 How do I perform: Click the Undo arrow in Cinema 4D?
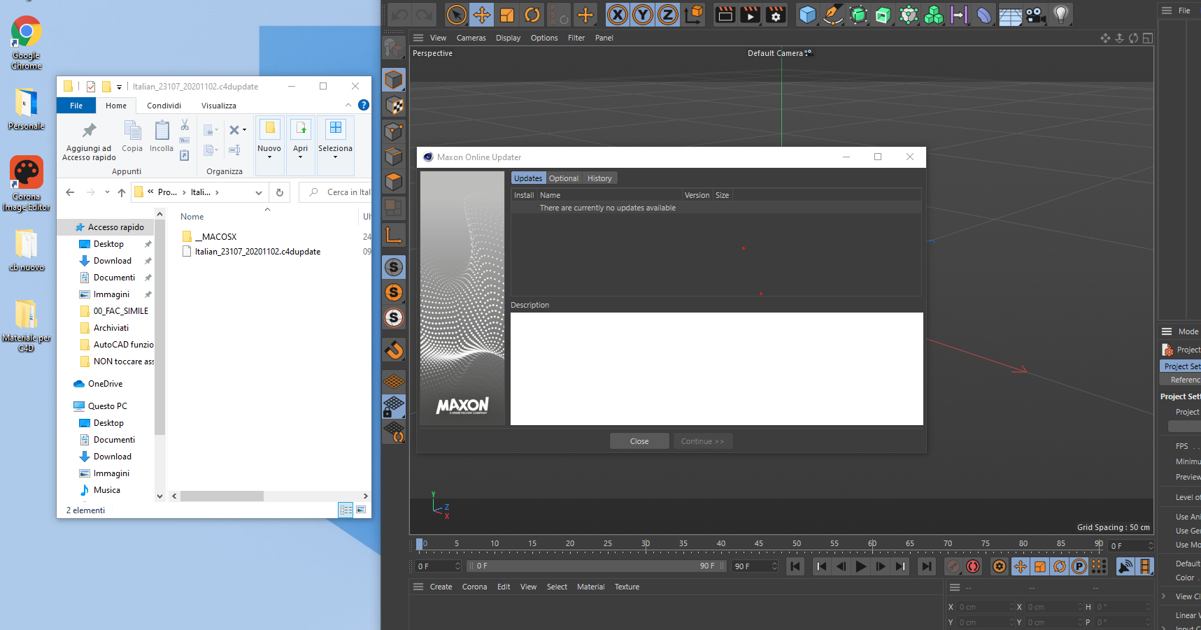tap(399, 15)
